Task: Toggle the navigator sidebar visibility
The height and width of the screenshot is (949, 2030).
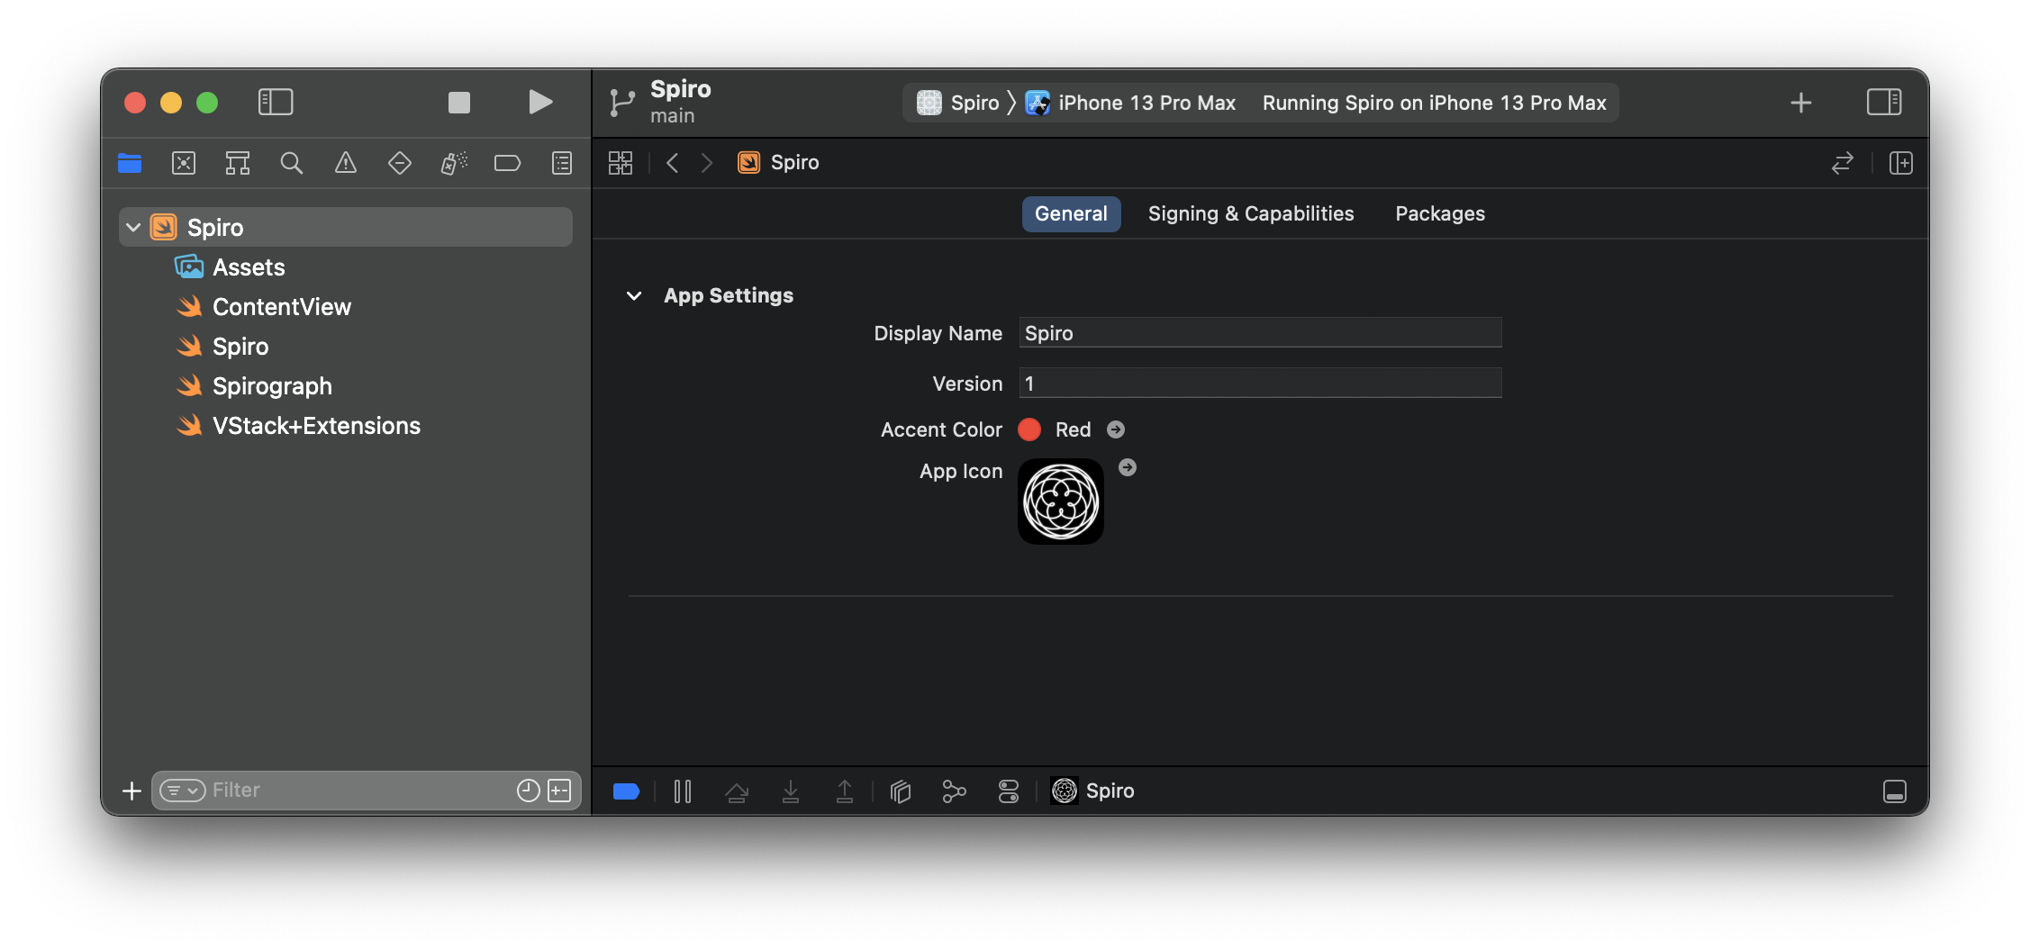Action: [276, 102]
